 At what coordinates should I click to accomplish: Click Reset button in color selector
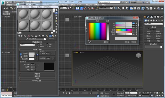106,42
